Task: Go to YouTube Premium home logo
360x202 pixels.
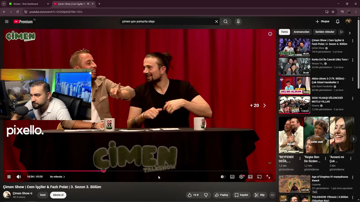Action: pyautogui.click(x=23, y=22)
